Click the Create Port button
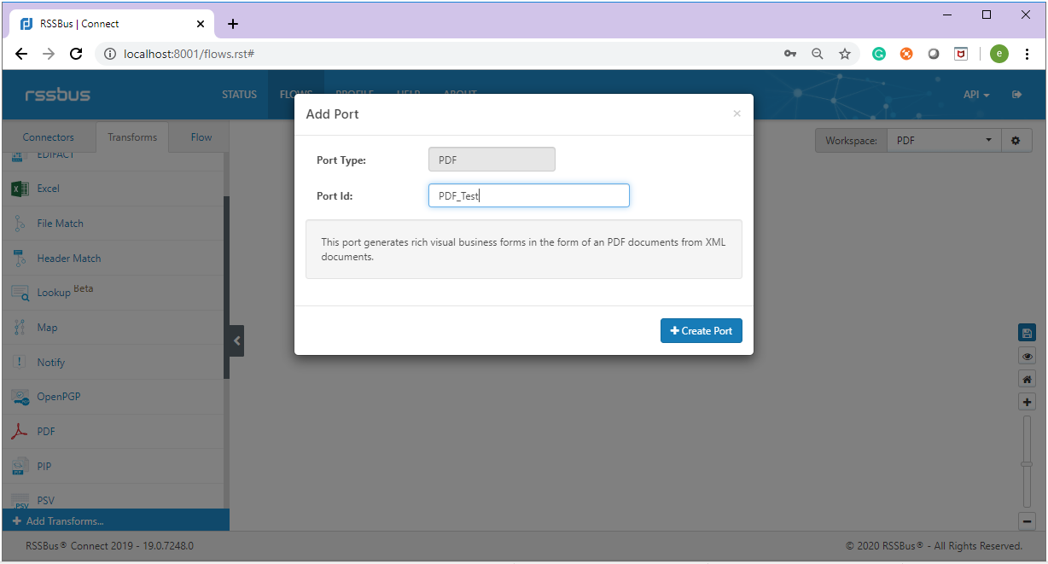This screenshot has width=1048, height=564. tap(701, 331)
